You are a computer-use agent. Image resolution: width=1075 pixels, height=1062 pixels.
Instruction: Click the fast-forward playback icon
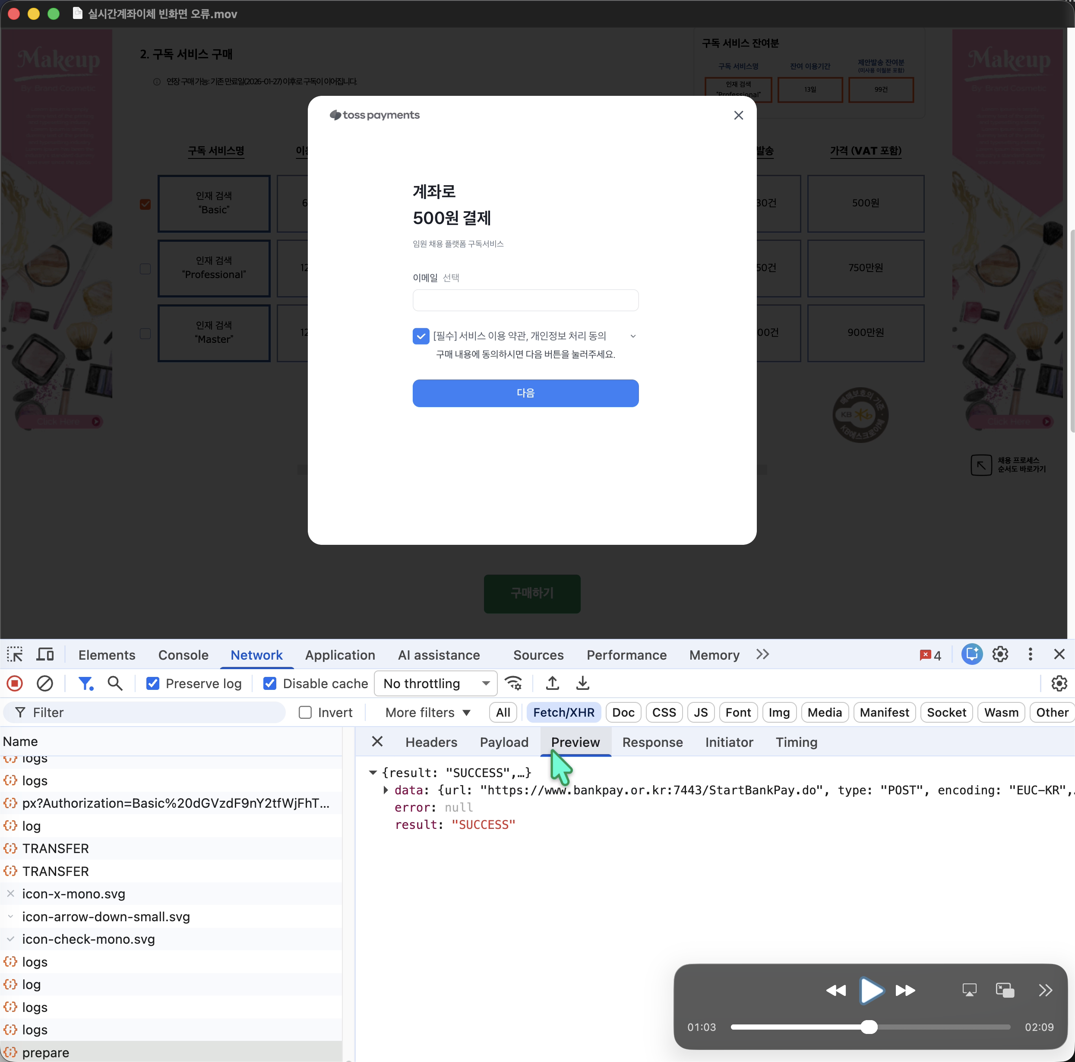coord(905,990)
